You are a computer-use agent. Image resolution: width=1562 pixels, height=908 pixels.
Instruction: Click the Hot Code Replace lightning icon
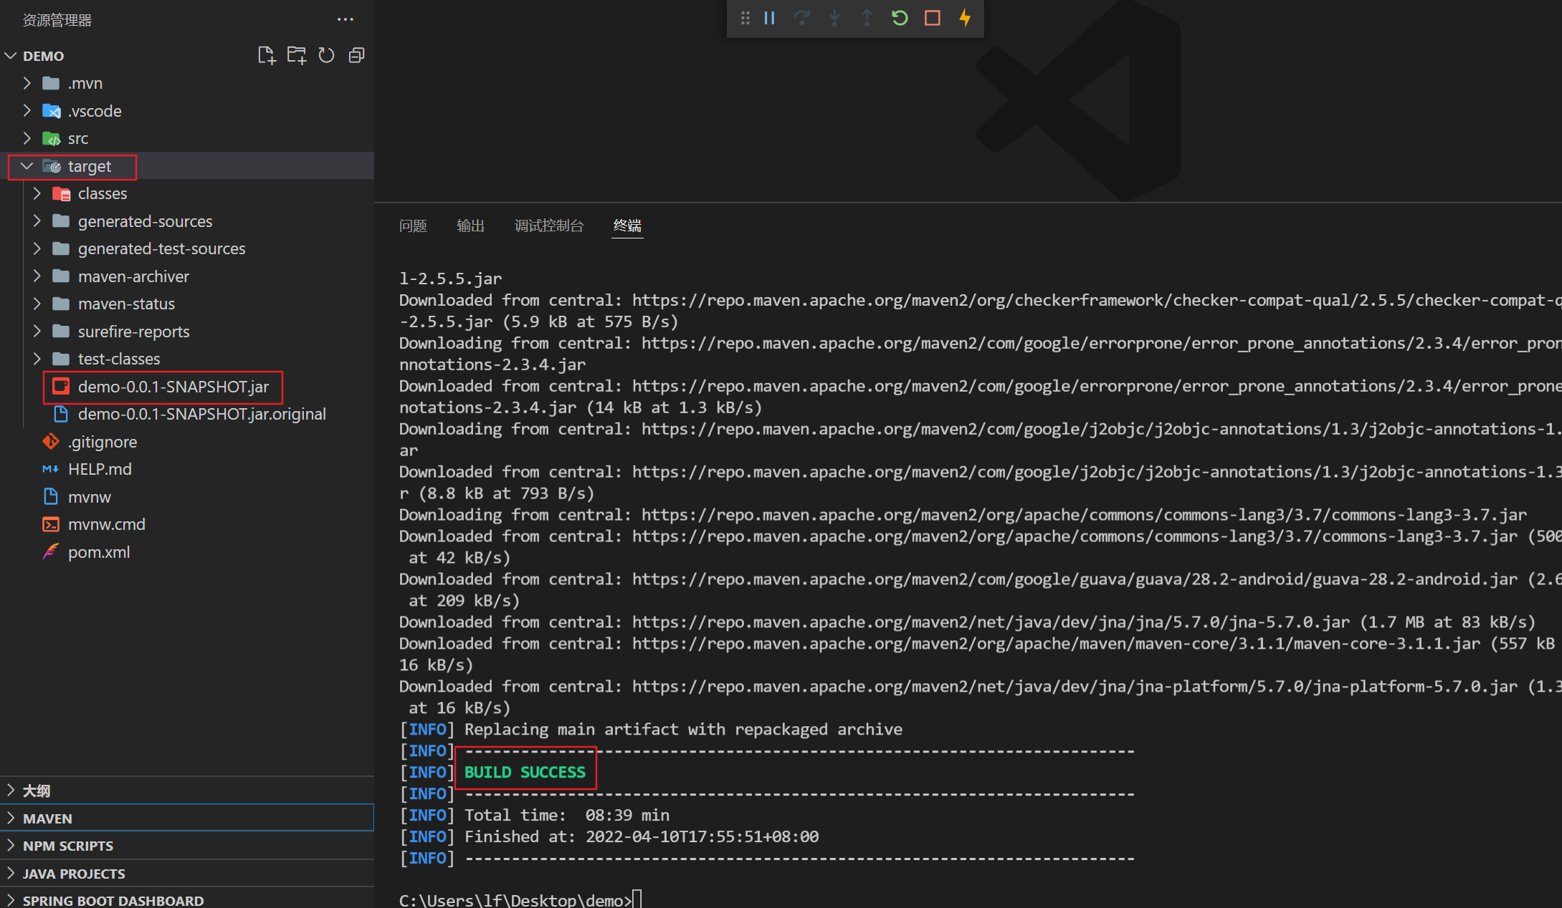click(965, 18)
